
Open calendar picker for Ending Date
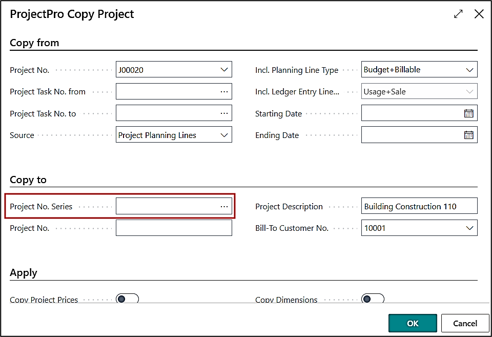coord(468,135)
